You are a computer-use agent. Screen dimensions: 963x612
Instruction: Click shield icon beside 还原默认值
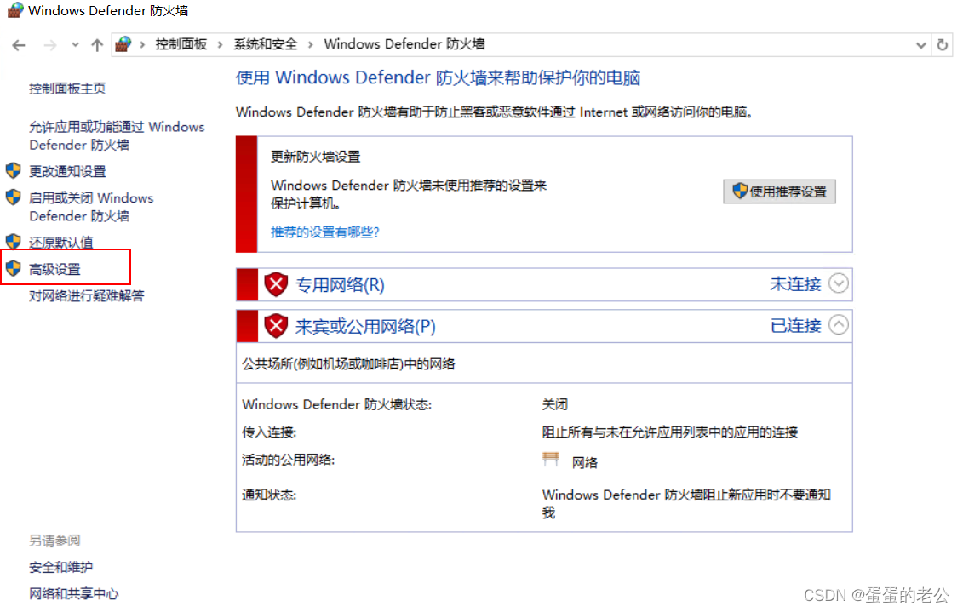tap(14, 241)
